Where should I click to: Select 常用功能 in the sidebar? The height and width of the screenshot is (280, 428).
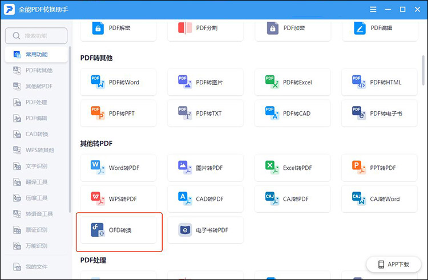pos(36,54)
